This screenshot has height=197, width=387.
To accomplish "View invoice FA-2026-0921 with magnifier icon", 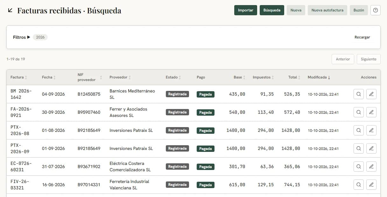I will tap(359, 112).
